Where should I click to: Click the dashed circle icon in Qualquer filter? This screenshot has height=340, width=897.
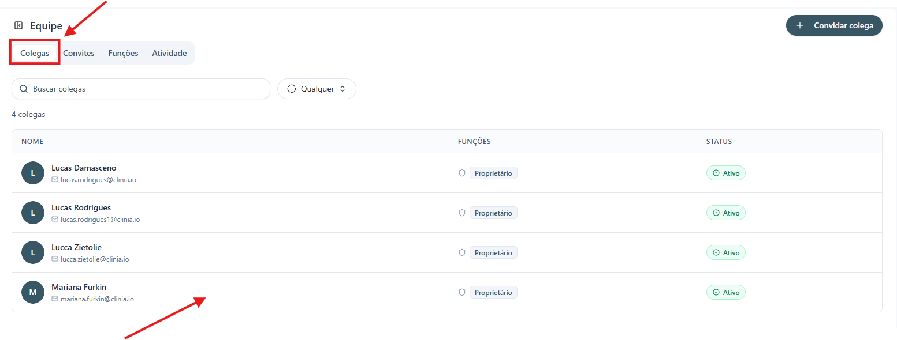point(292,89)
